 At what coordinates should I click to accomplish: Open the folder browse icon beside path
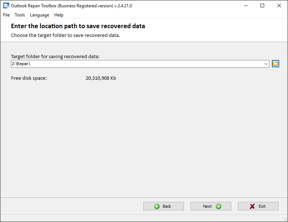(275, 64)
